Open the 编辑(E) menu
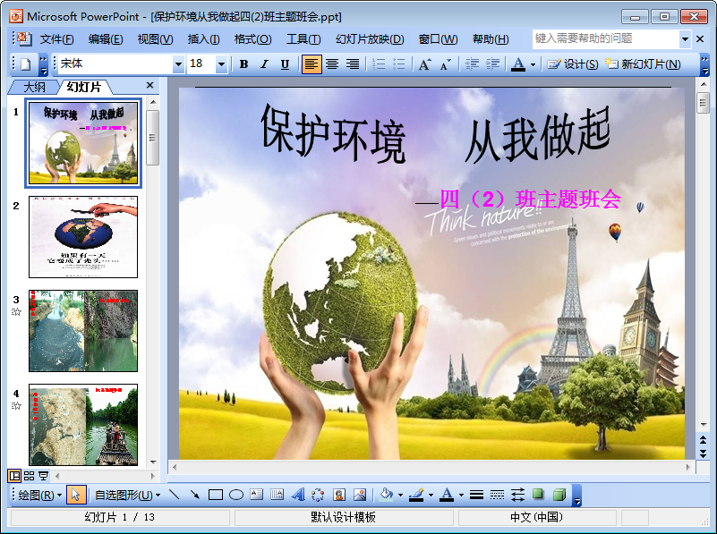The height and width of the screenshot is (534, 717). pyautogui.click(x=106, y=39)
